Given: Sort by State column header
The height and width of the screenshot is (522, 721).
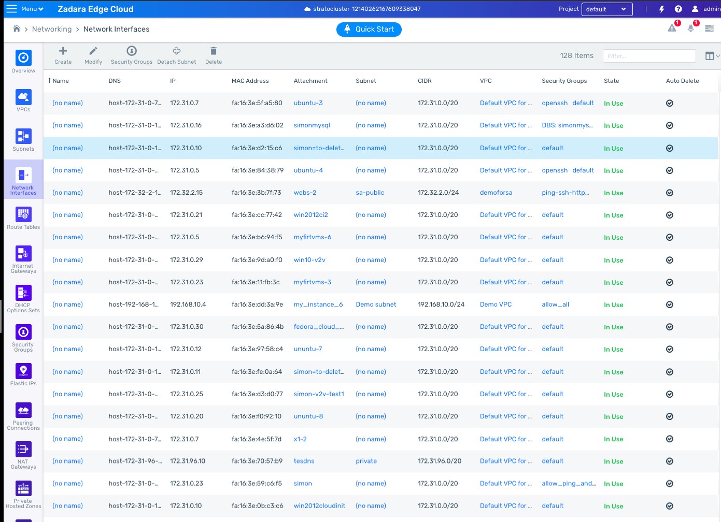Looking at the screenshot, I should click(612, 81).
